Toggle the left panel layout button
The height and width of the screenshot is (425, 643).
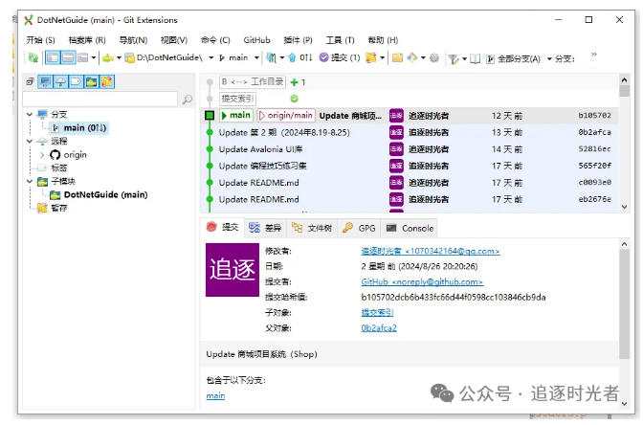pos(53,57)
